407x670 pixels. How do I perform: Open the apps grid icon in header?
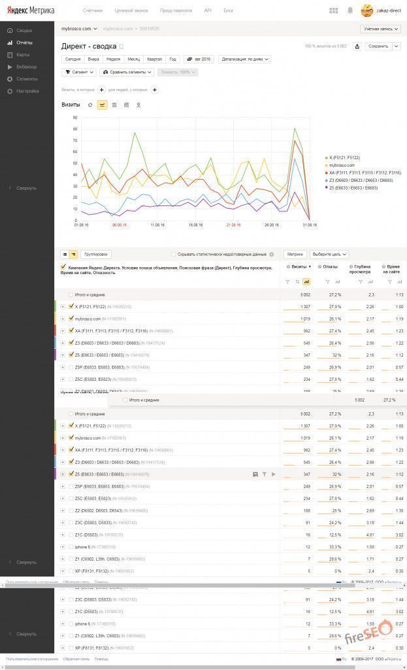click(x=334, y=10)
